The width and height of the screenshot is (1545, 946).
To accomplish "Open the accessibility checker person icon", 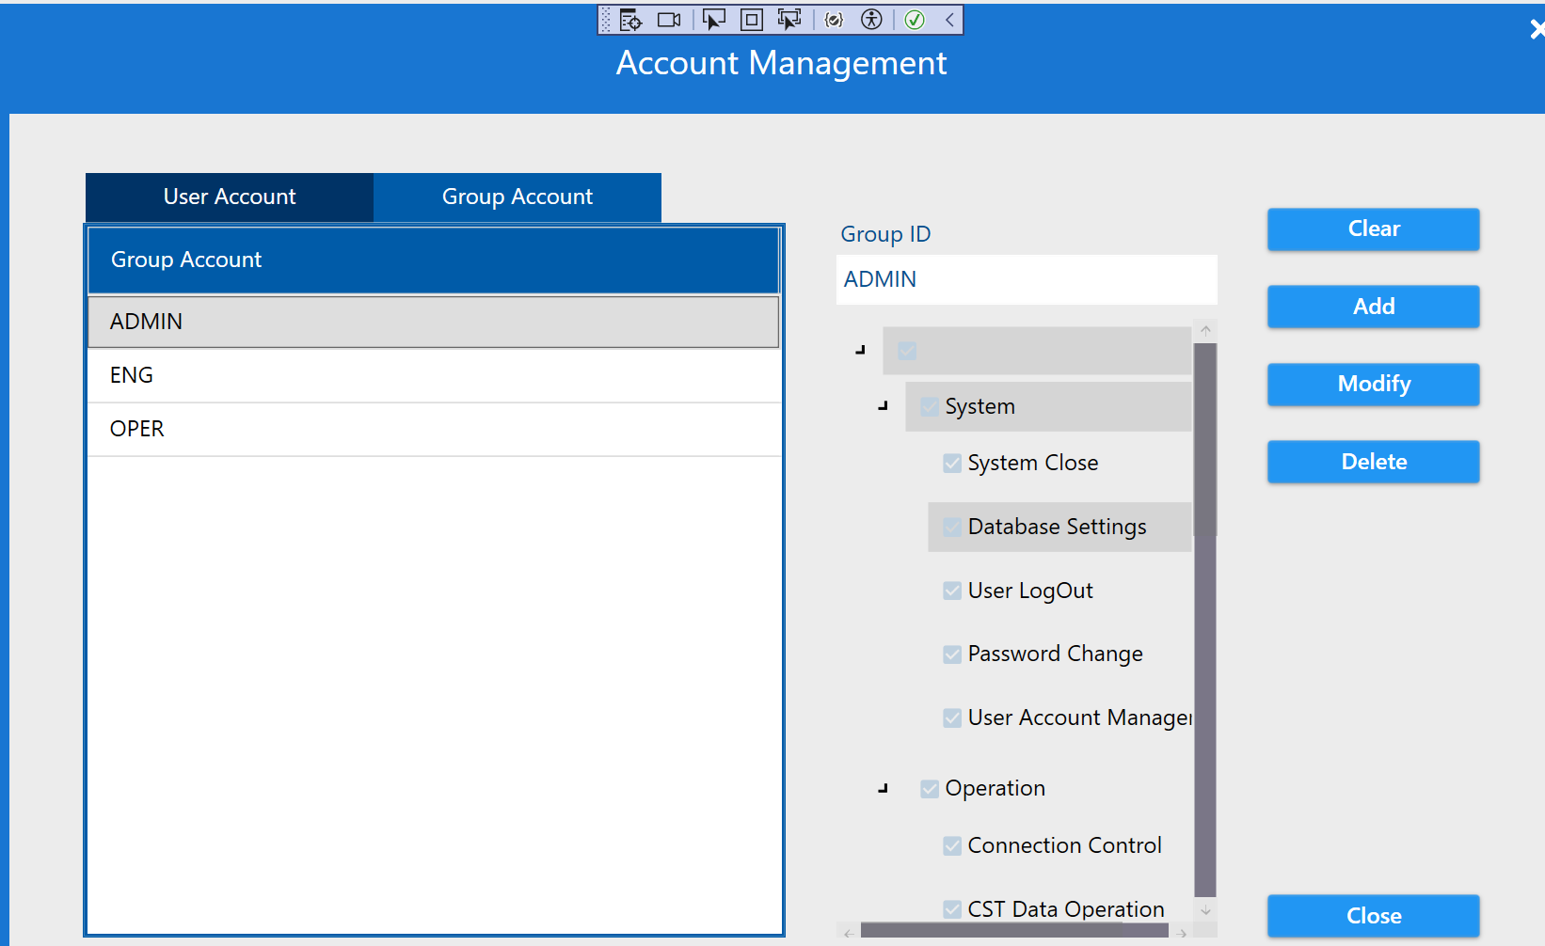I will click(x=872, y=20).
